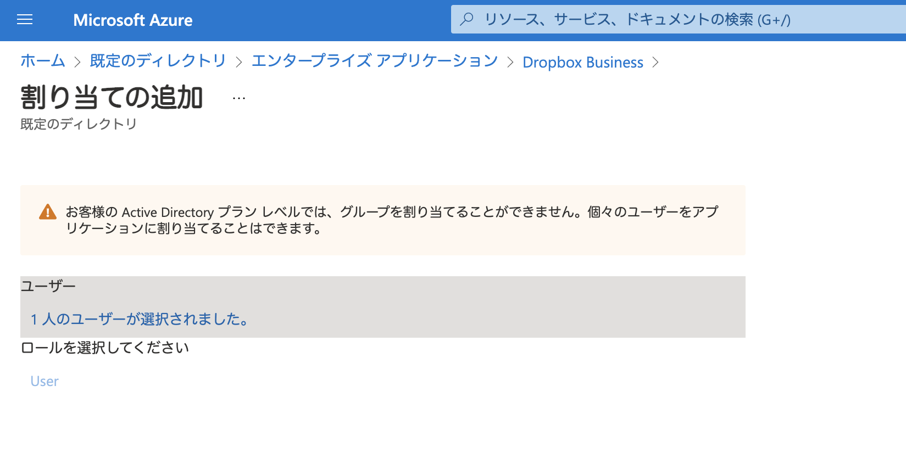Click the orange warning triangle icon

(48, 212)
